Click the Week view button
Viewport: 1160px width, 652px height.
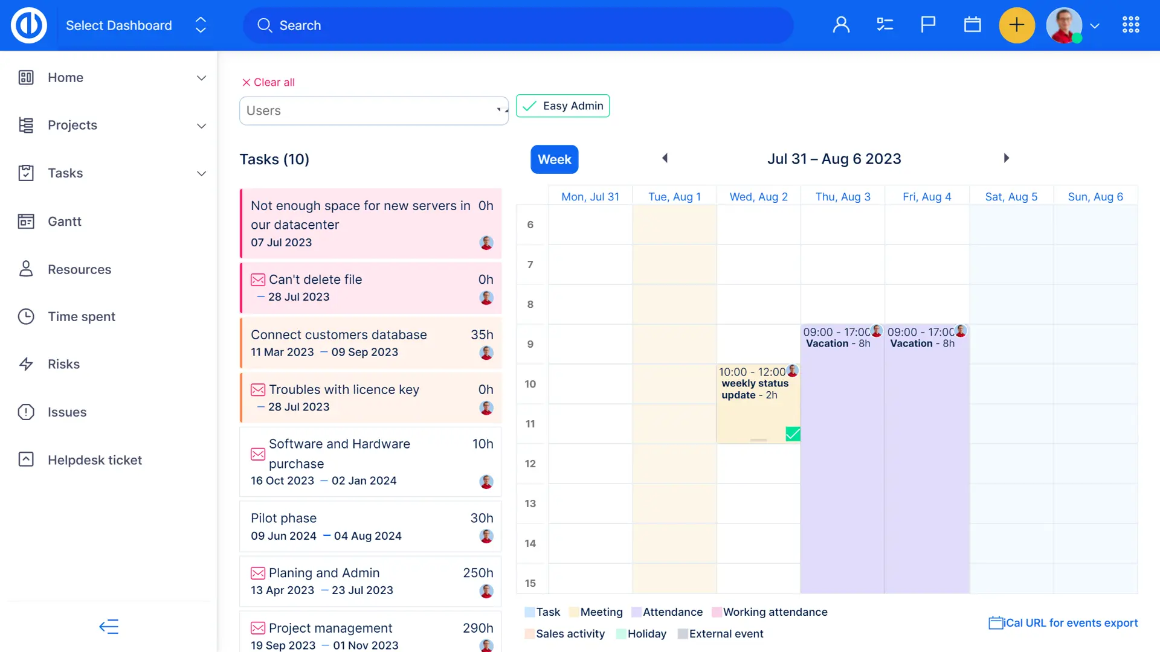(x=554, y=159)
